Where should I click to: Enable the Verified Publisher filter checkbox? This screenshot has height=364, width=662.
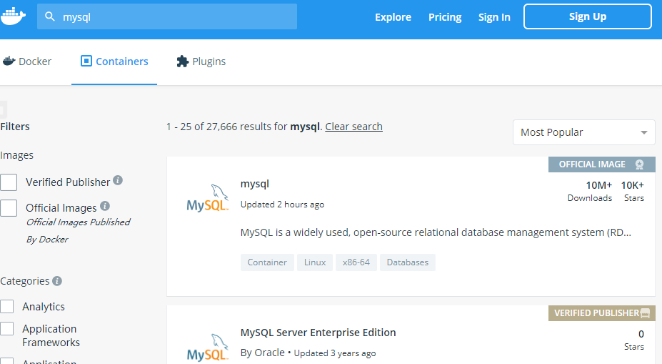(9, 182)
